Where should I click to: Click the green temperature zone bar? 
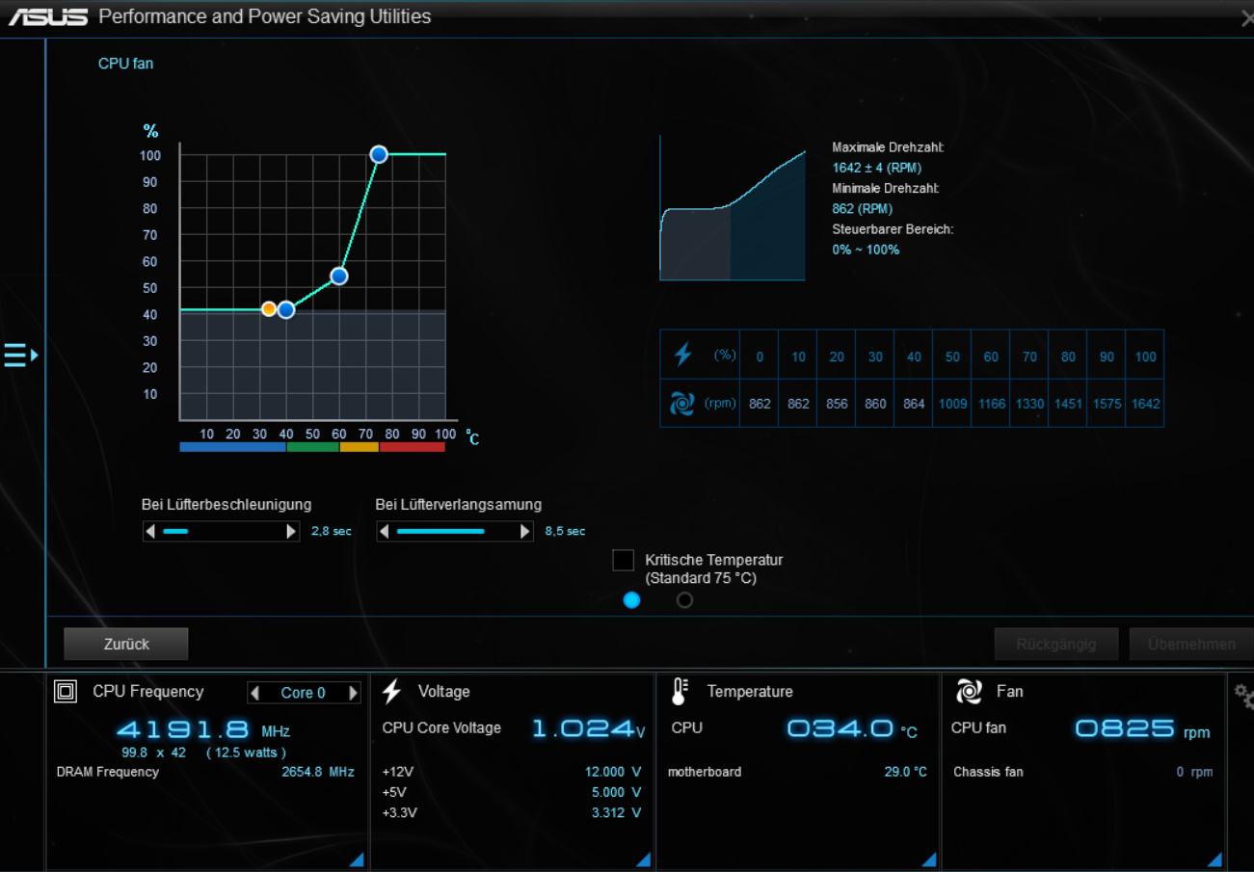(x=312, y=447)
